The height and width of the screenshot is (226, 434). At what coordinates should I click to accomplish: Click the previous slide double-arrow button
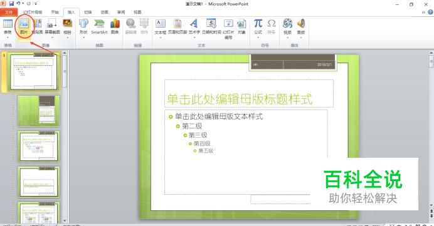point(431,212)
